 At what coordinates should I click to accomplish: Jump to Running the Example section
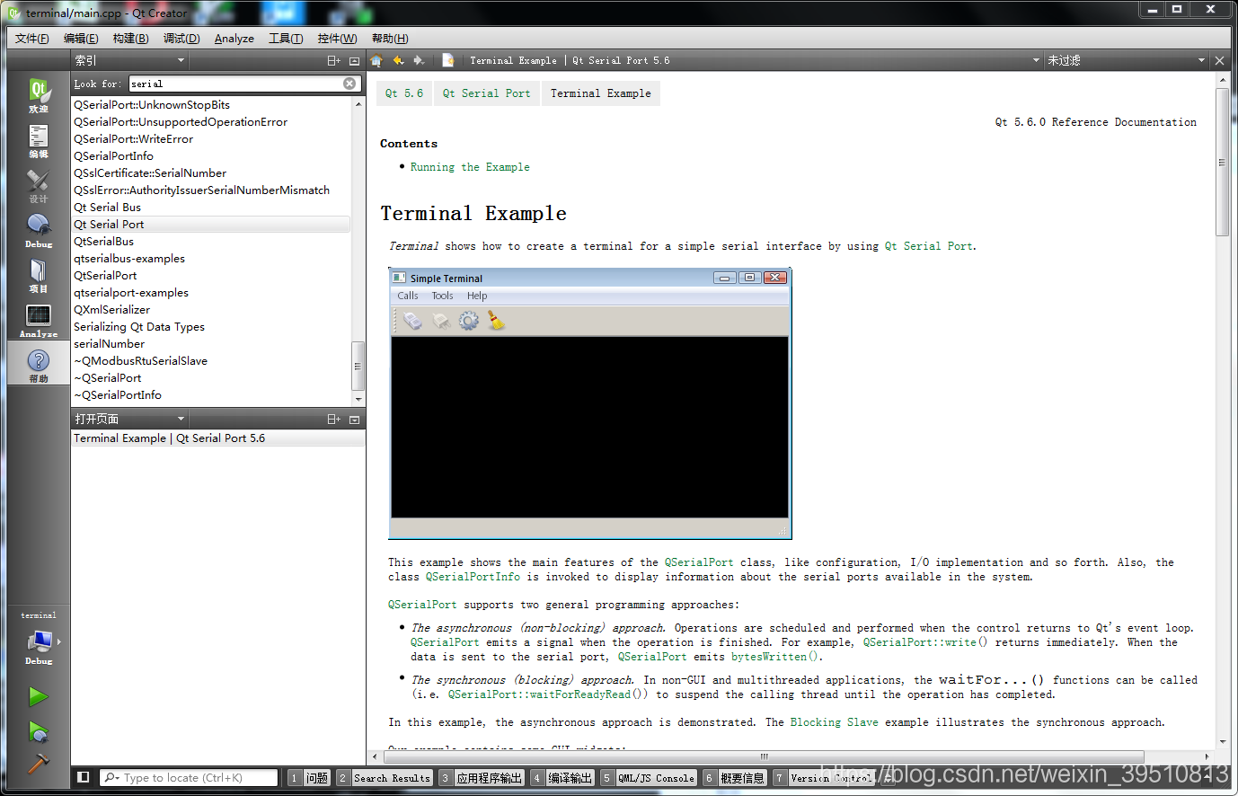[470, 167]
